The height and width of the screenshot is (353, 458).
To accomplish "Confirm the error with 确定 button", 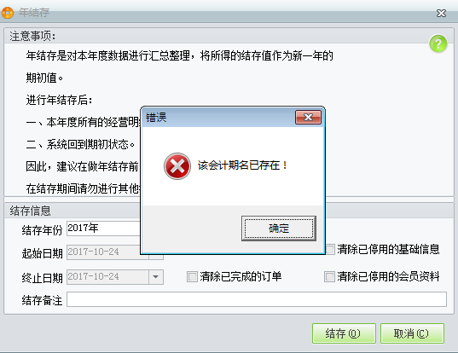I will 279,228.
